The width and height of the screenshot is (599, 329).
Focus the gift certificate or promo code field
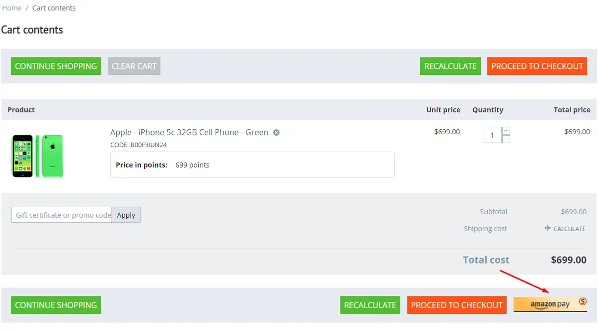61,215
